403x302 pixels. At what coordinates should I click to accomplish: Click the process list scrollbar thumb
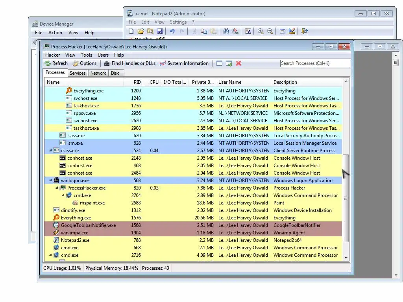(346, 198)
